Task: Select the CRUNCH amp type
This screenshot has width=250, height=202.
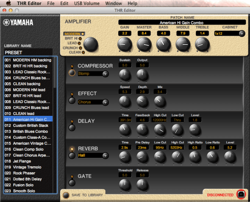Action: (x=72, y=48)
